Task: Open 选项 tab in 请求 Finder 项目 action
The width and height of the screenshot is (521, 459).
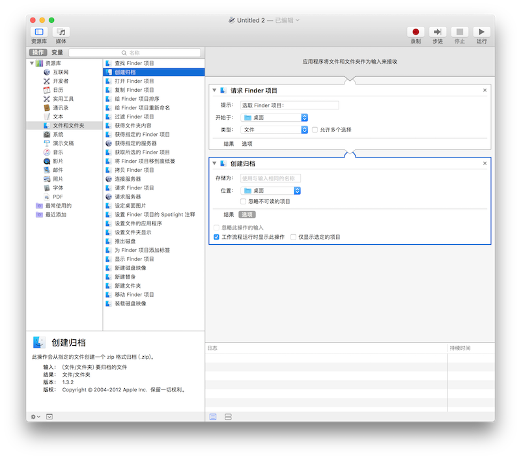Action: 247,144
